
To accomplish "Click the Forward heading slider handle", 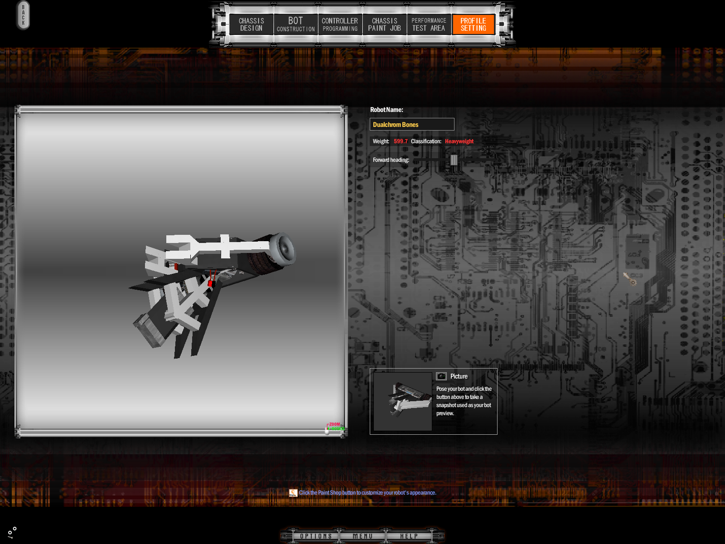I will (x=454, y=160).
